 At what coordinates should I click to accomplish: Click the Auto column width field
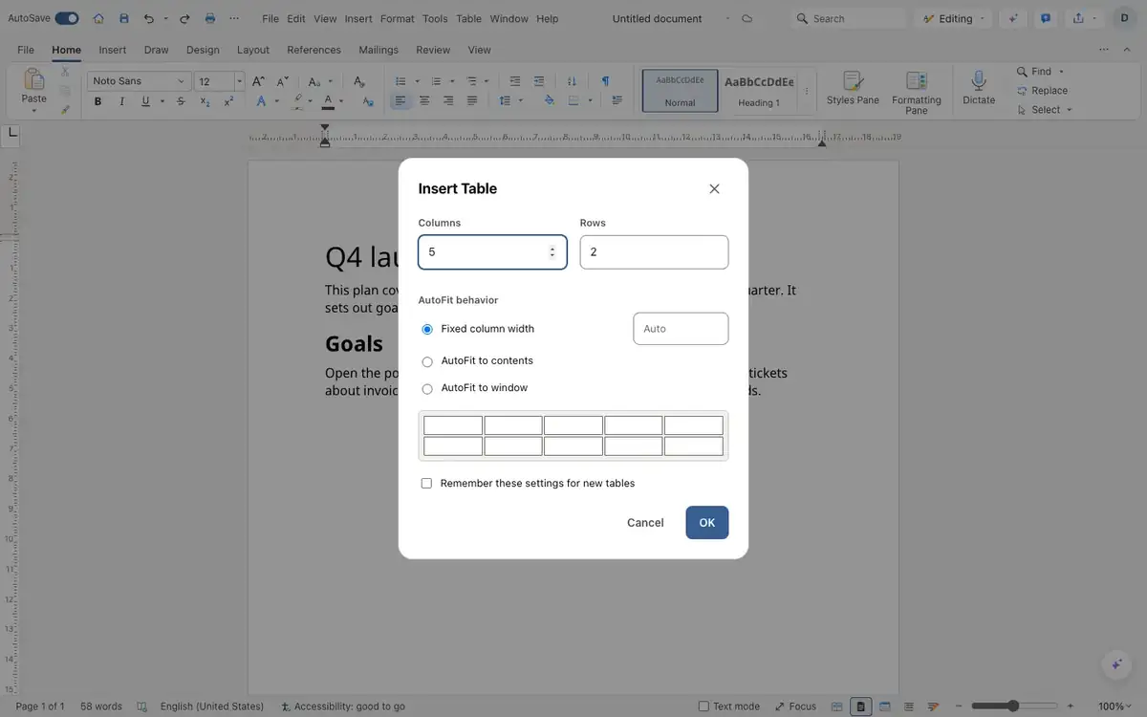point(681,329)
